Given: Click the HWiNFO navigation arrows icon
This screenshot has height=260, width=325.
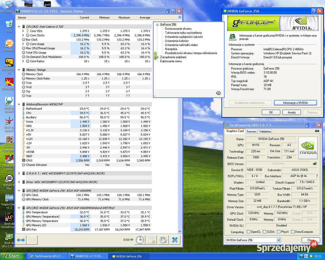Looking at the screenshot, I should point(21,240).
